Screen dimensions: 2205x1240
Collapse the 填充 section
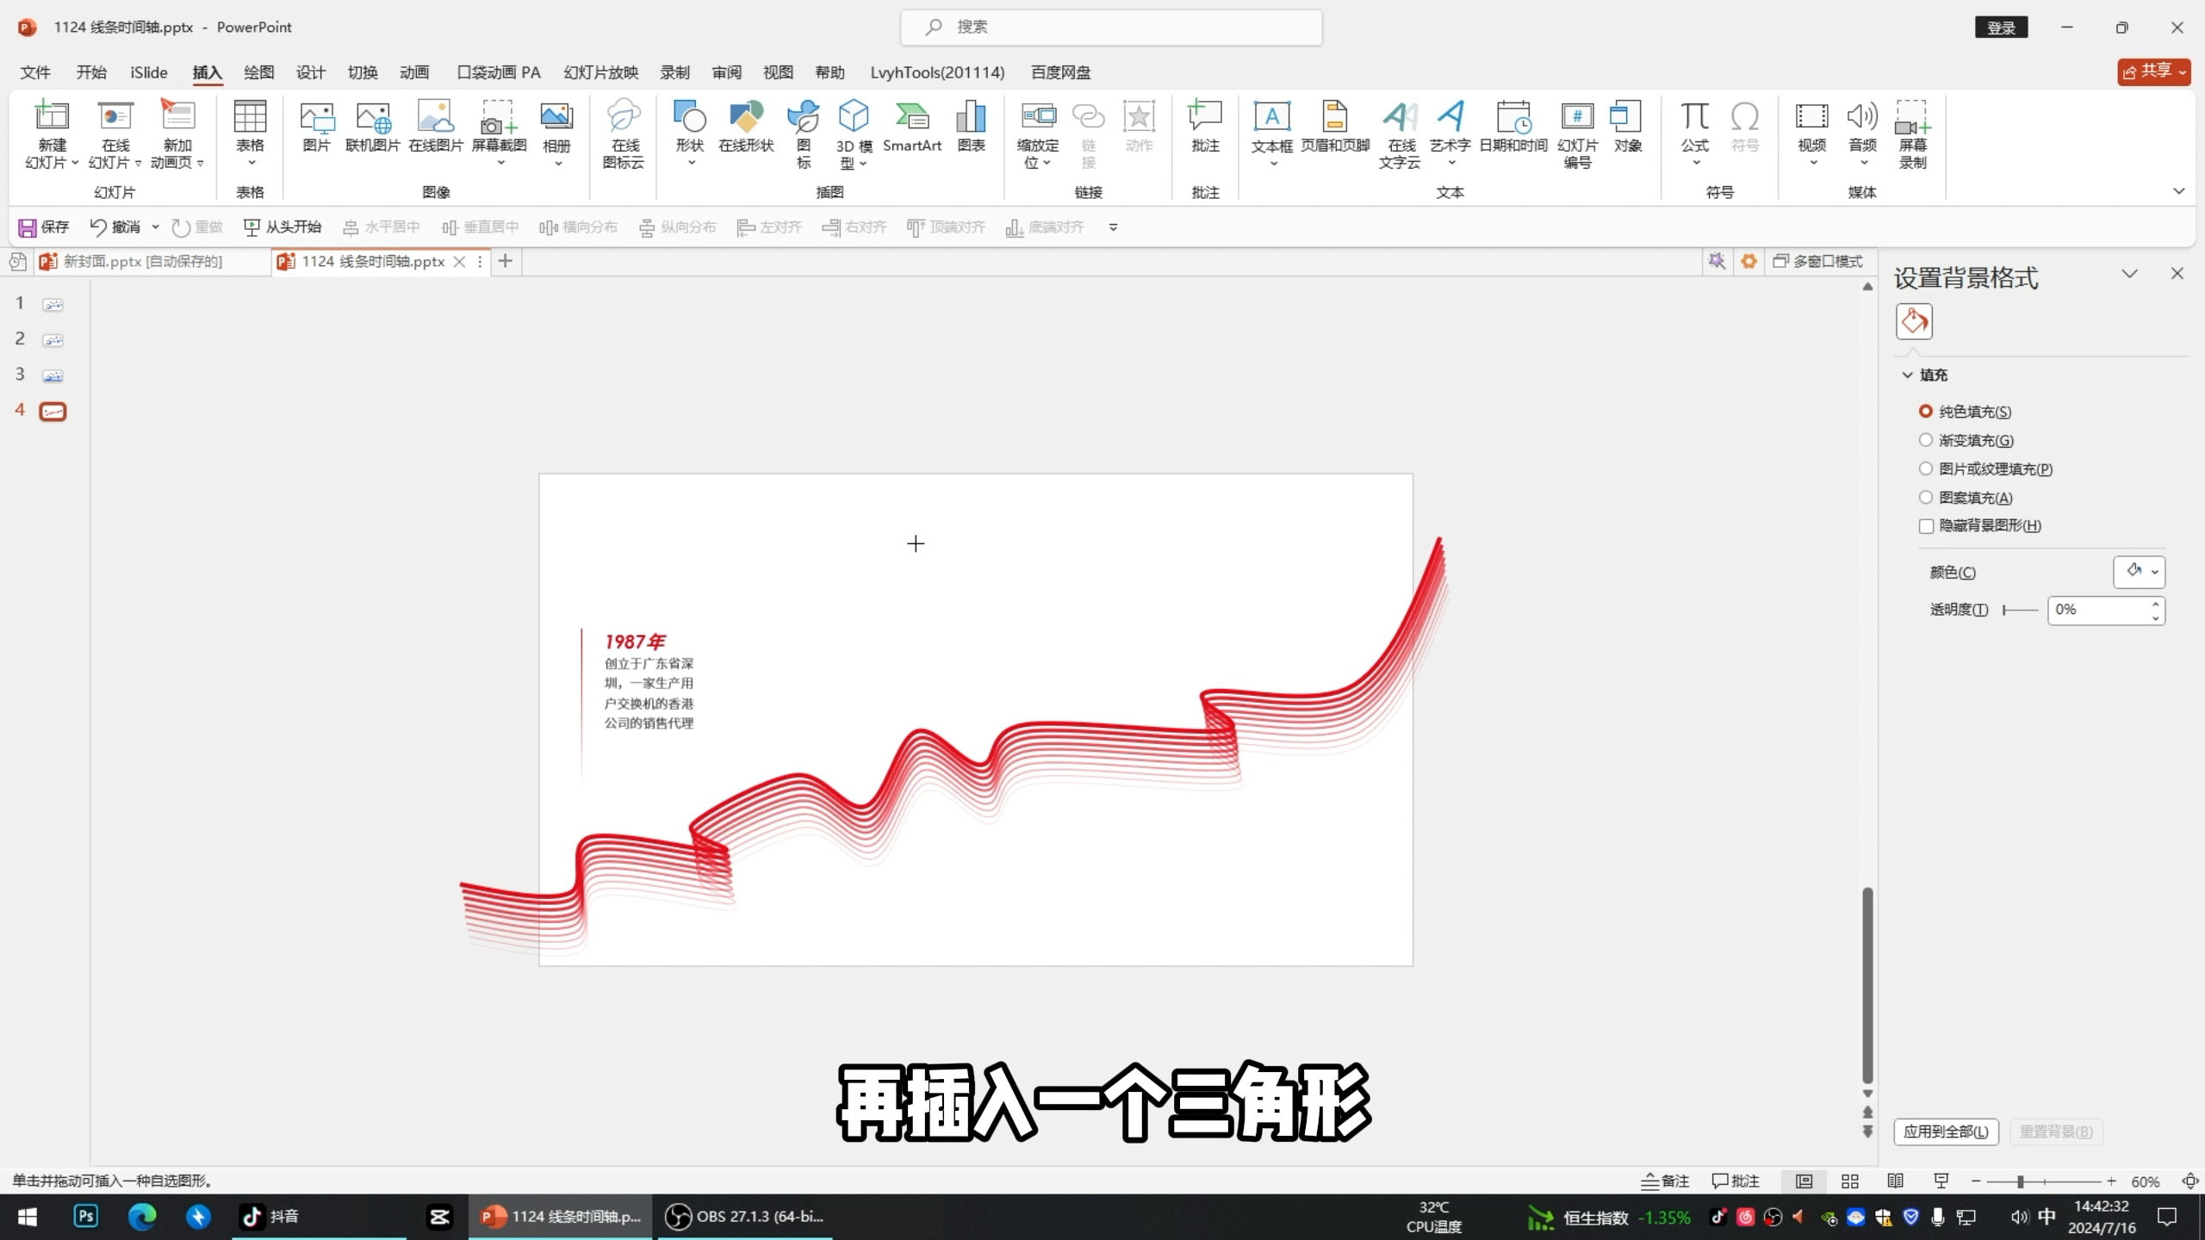[x=1908, y=375]
